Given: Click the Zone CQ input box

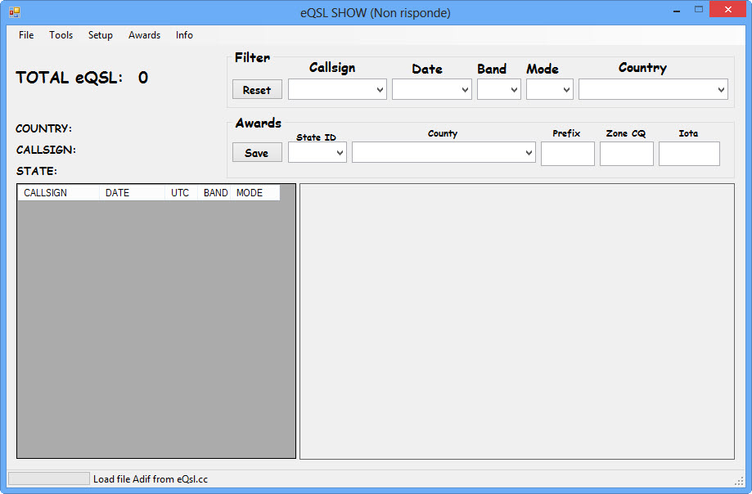Looking at the screenshot, I should click(626, 154).
